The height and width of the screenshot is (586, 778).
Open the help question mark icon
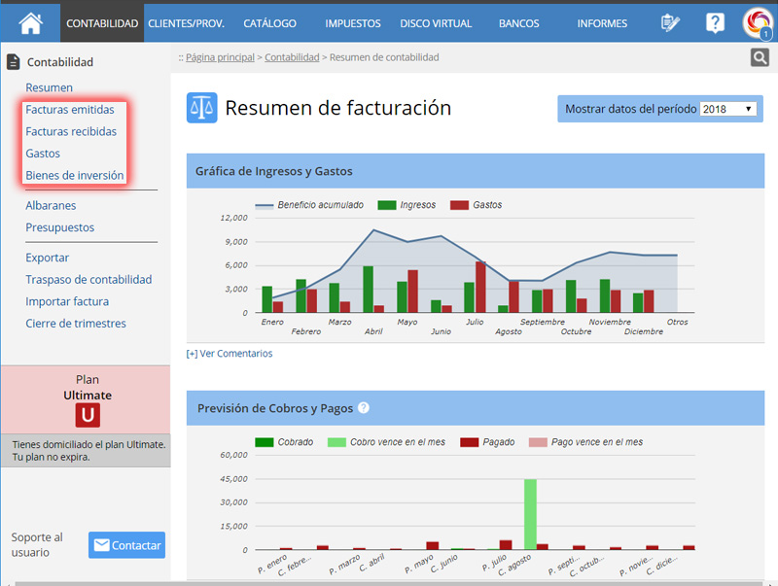715,22
